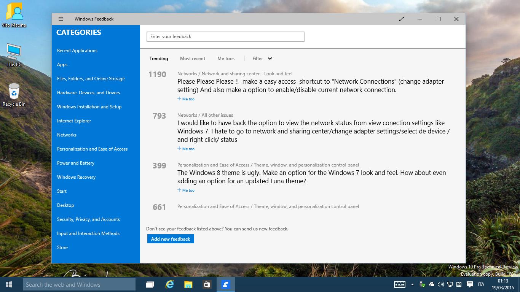Expand the Filter dropdown

(x=262, y=59)
